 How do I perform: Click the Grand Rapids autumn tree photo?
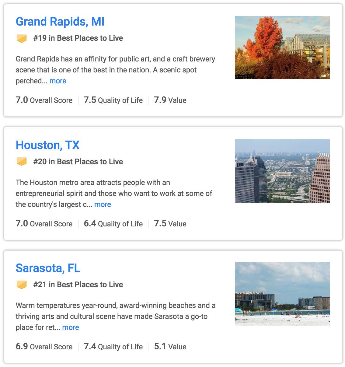[282, 47]
